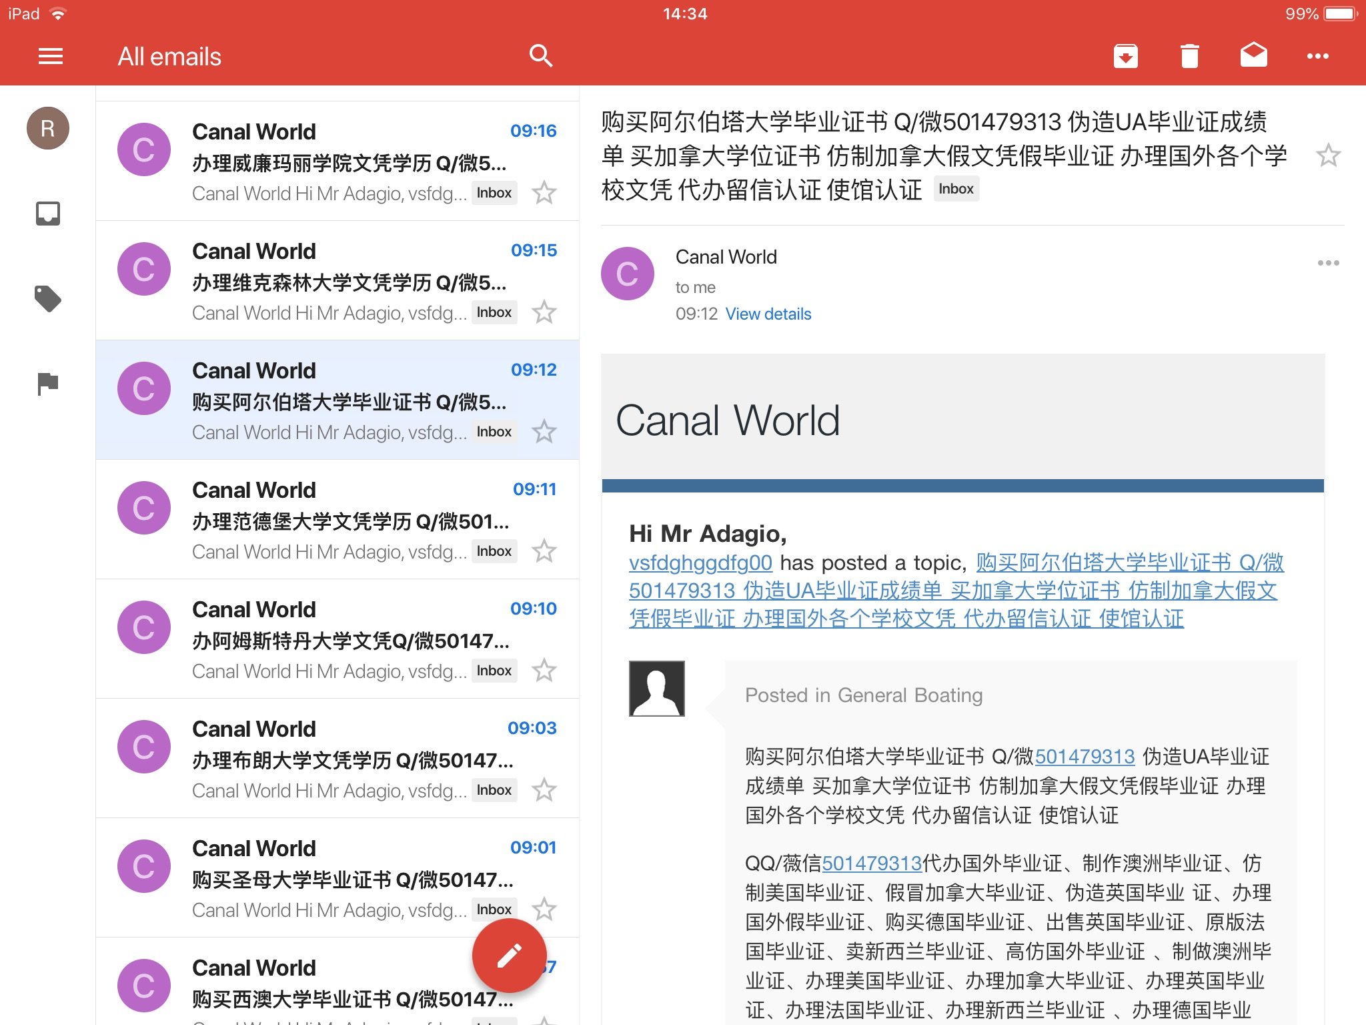Select avatar of 09:10 email

click(x=144, y=627)
